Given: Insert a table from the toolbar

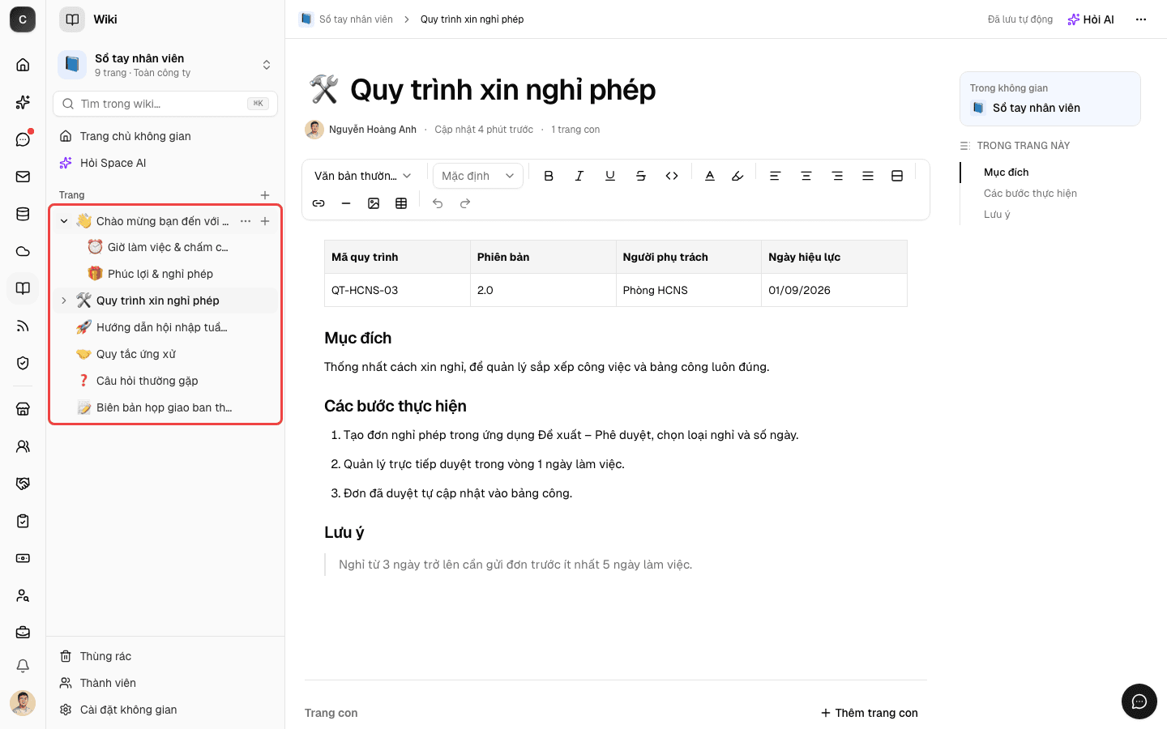Looking at the screenshot, I should pyautogui.click(x=401, y=203).
